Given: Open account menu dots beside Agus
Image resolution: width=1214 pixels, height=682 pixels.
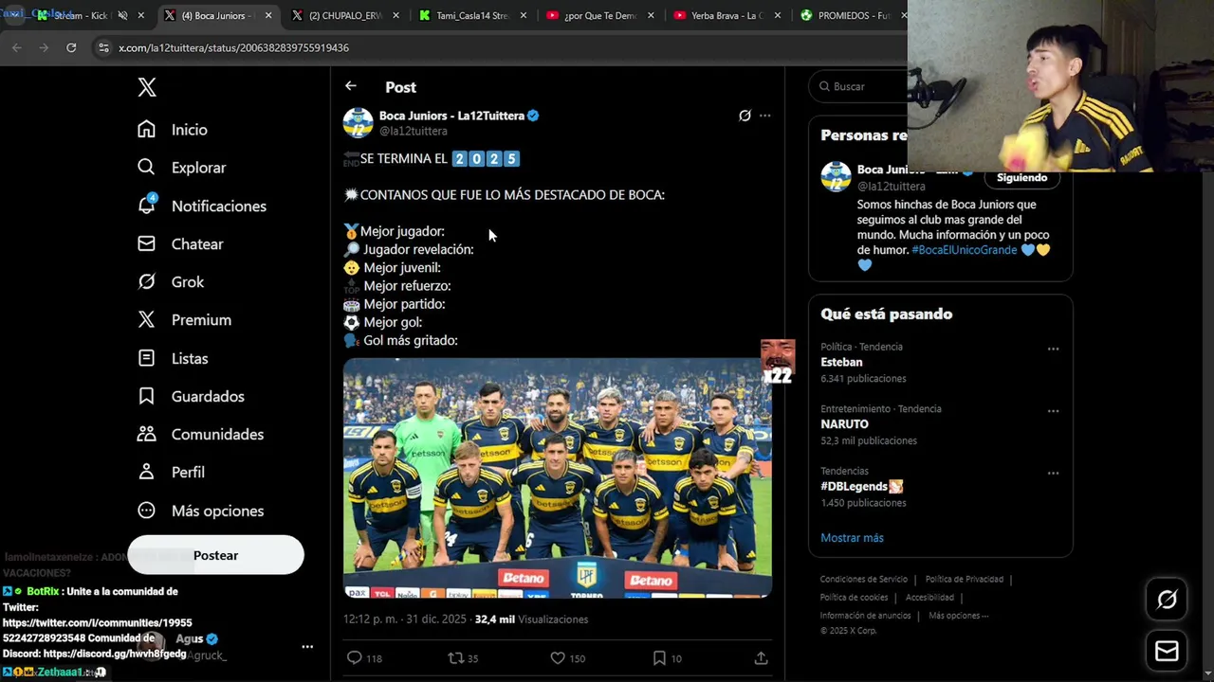Looking at the screenshot, I should [x=307, y=647].
